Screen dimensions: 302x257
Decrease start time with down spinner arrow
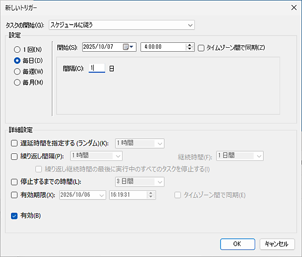coord(190,49)
